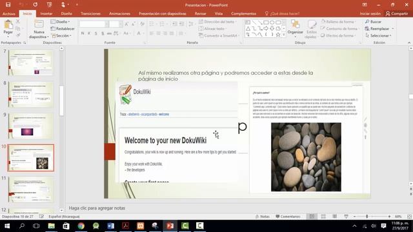The width and height of the screenshot is (413, 232).
Task: Open the Archivo menu
Action: [9, 14]
